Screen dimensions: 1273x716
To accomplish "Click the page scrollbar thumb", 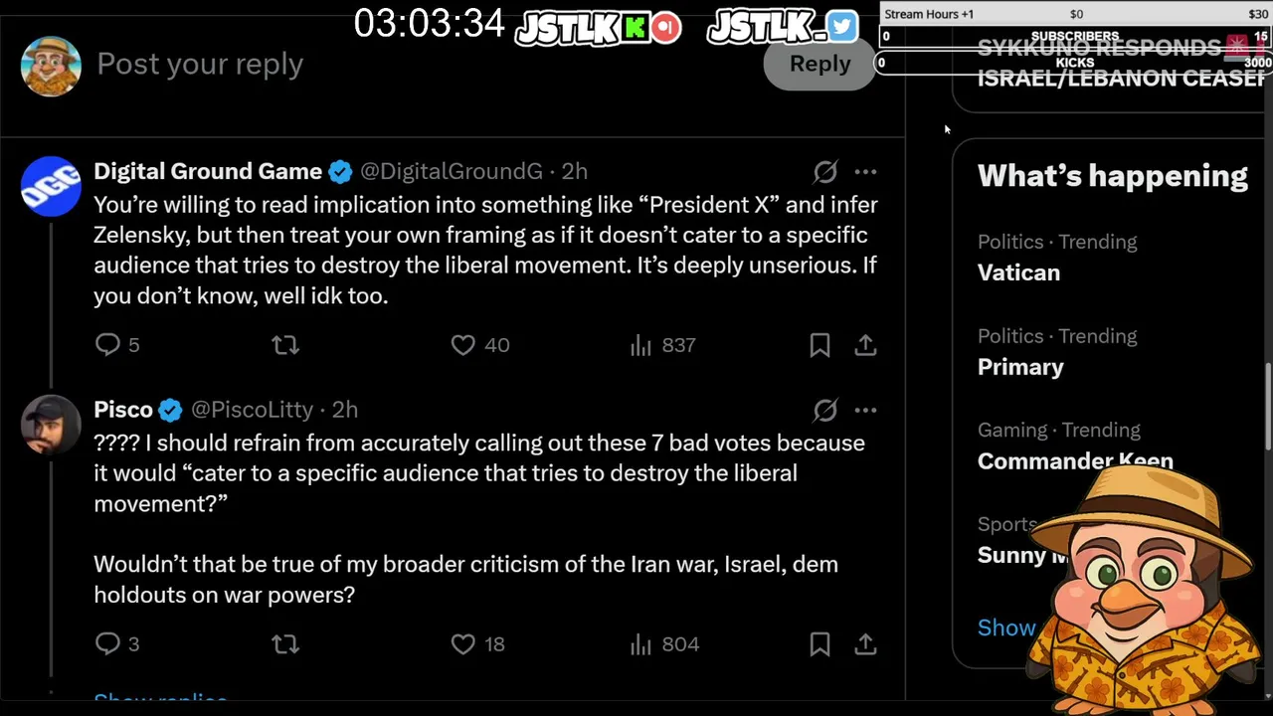I will point(1267,408).
